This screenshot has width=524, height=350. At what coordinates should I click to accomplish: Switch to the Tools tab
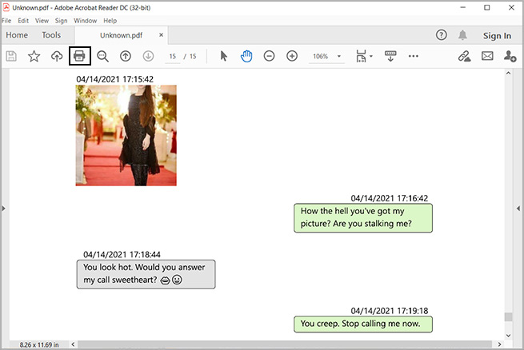click(x=51, y=35)
